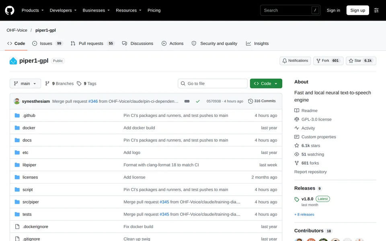This screenshot has height=241, width=386.
Task: Click the Sign in link
Action: [x=333, y=10]
